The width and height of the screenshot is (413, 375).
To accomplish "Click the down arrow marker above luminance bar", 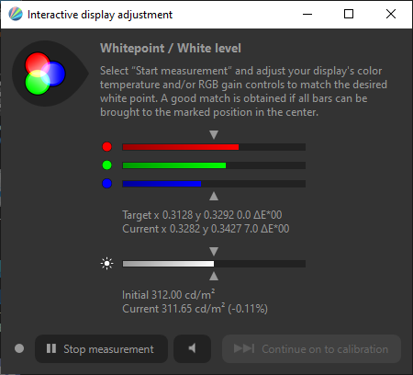I will tap(214, 252).
